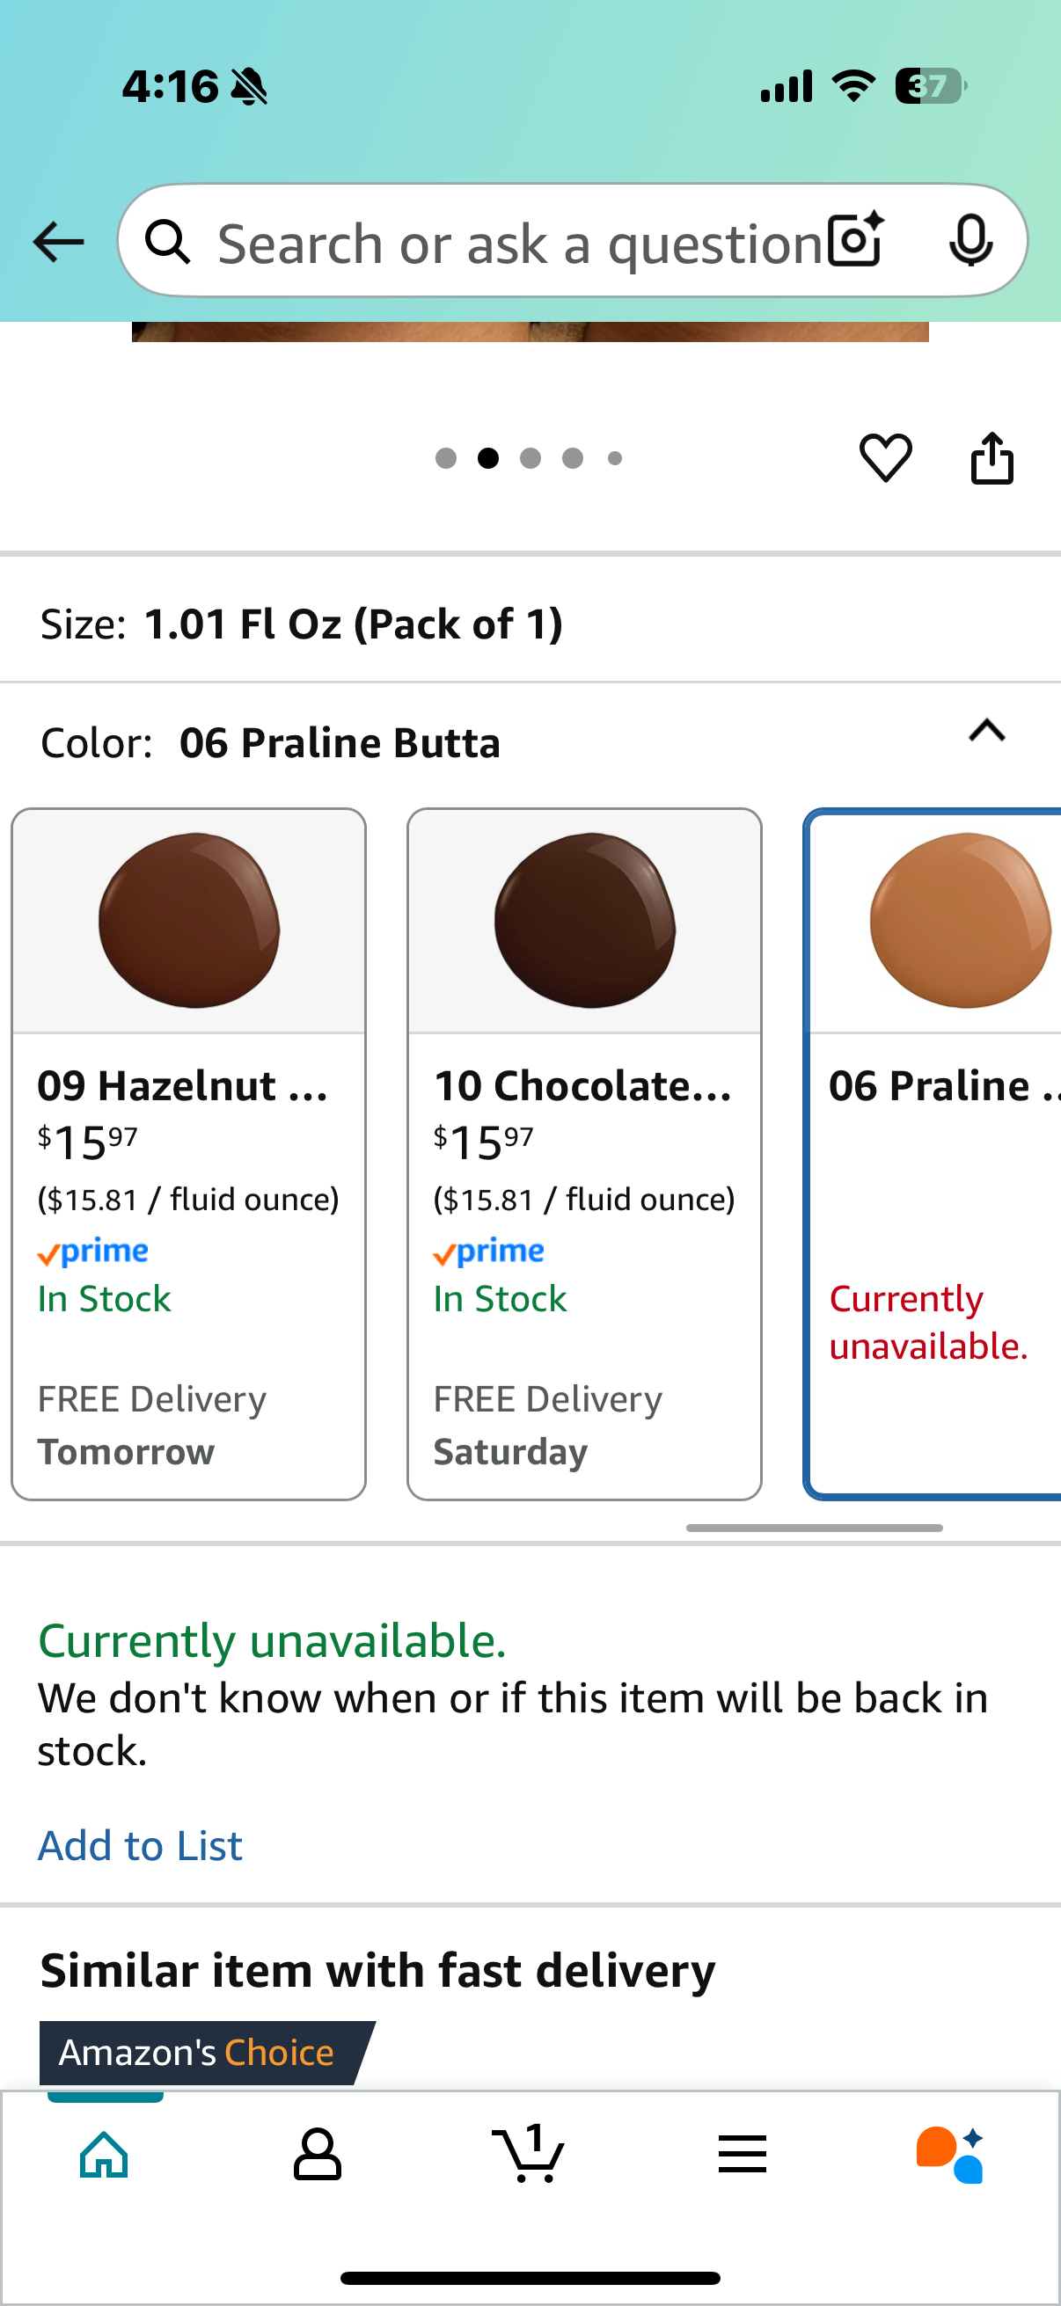
Task: Open the shopping cart icon
Action: tap(528, 2153)
